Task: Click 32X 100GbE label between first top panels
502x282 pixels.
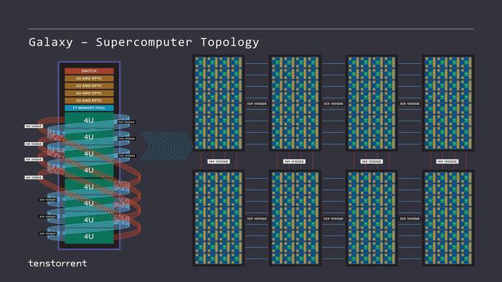Action: [257, 104]
